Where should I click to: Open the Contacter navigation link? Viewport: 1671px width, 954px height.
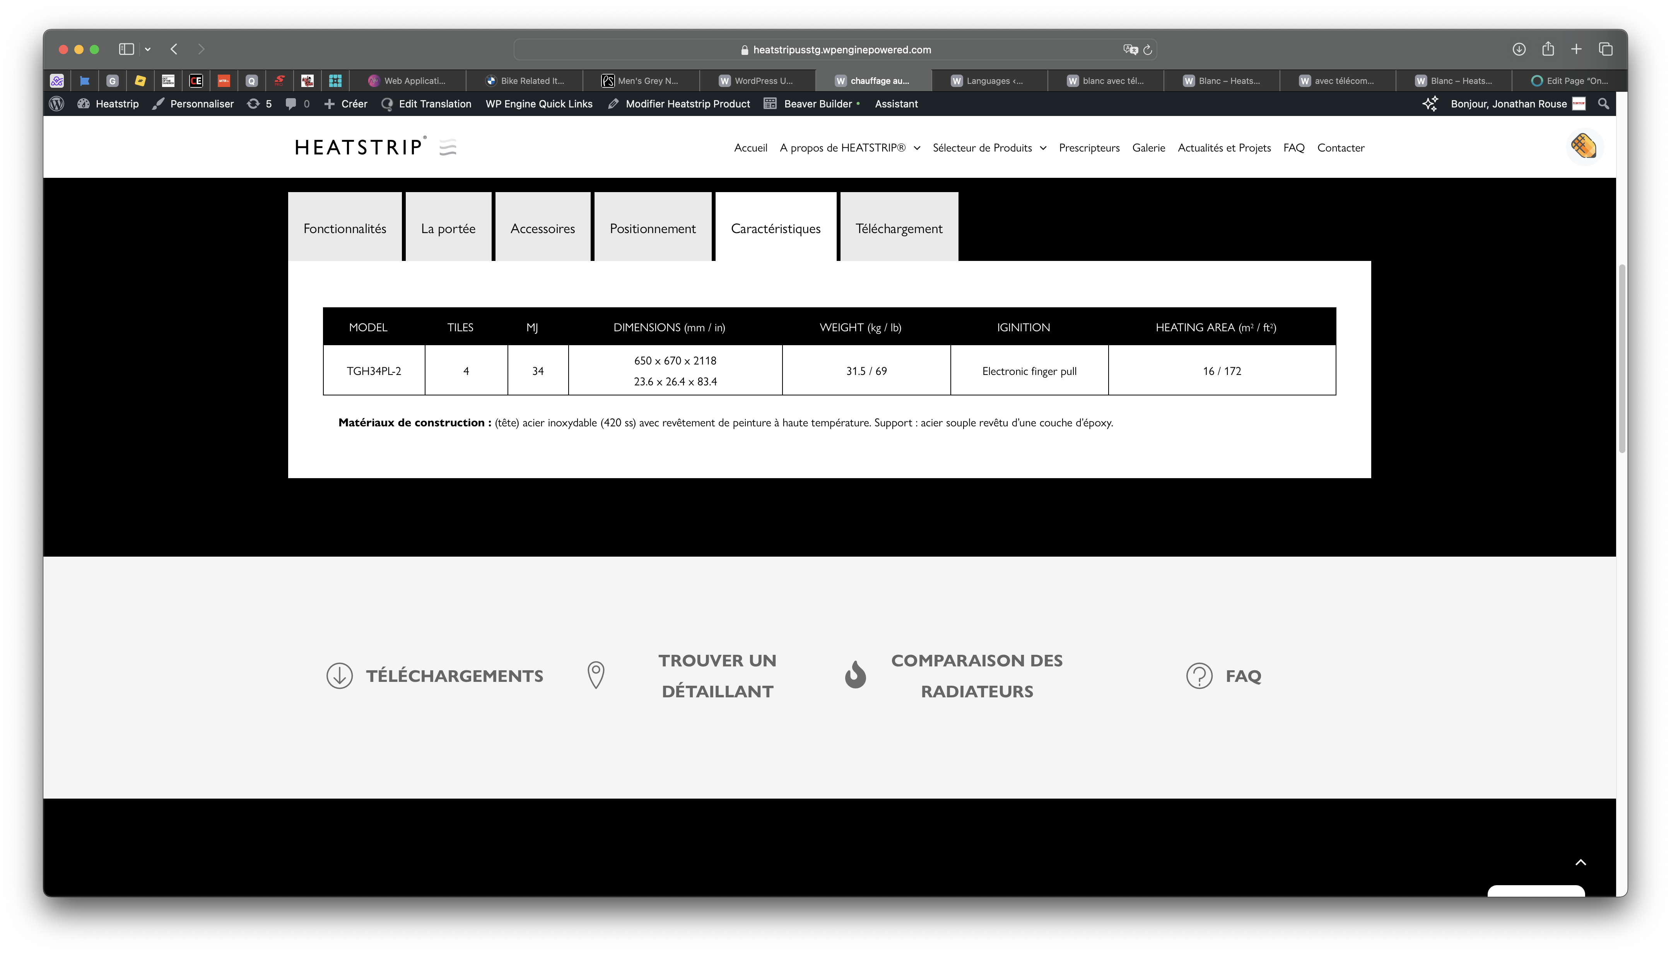coord(1341,147)
